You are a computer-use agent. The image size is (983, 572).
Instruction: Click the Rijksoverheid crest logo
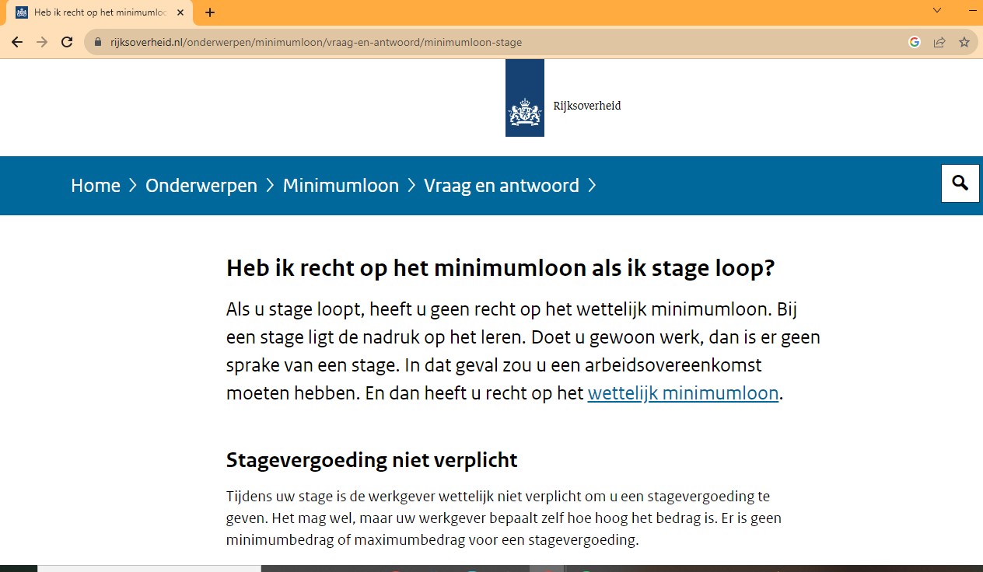[524, 98]
